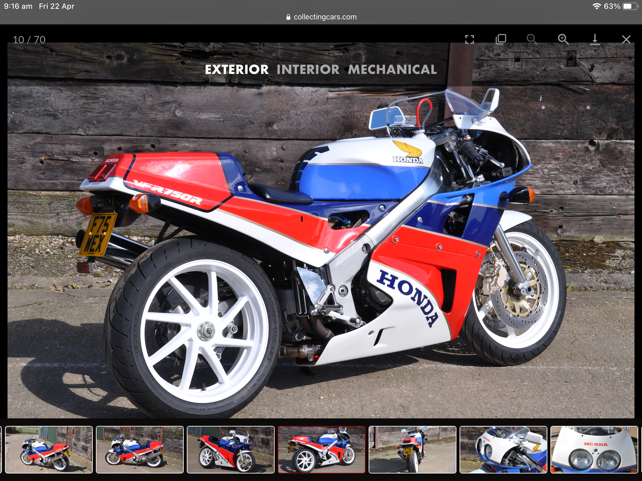Zoom out of the photo

coord(532,39)
